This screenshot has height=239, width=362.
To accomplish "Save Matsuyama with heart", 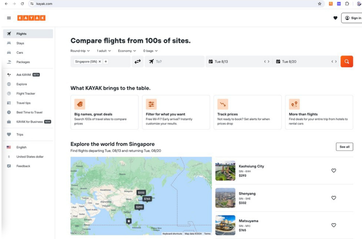I will pyautogui.click(x=334, y=225).
